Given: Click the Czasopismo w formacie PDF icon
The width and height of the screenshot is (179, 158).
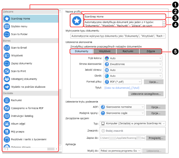Looking at the screenshot, I should point(7,108).
